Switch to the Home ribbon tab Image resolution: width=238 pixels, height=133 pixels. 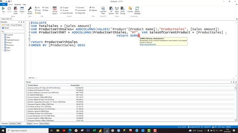[10, 4]
